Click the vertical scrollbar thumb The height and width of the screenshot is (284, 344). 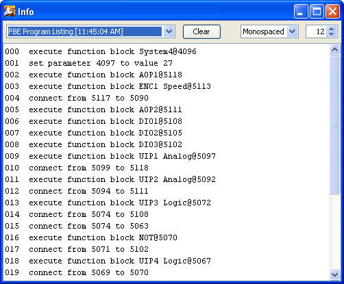334,125
